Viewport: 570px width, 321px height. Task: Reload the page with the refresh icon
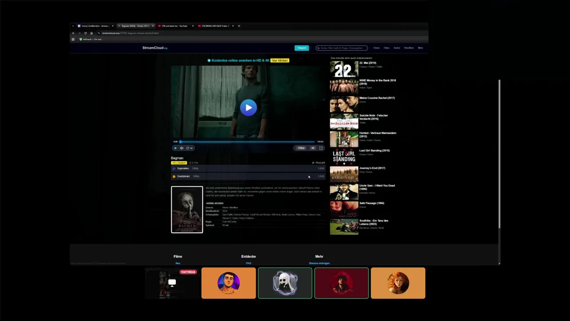[85, 33]
